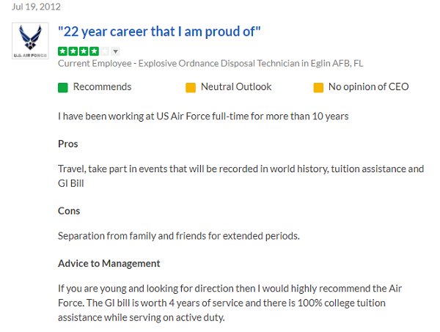This screenshot has height=332, width=440.
Task: Click the first green rating star
Action: click(x=62, y=51)
